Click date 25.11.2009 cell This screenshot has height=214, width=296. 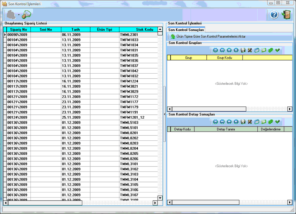pyautogui.click(x=76, y=117)
